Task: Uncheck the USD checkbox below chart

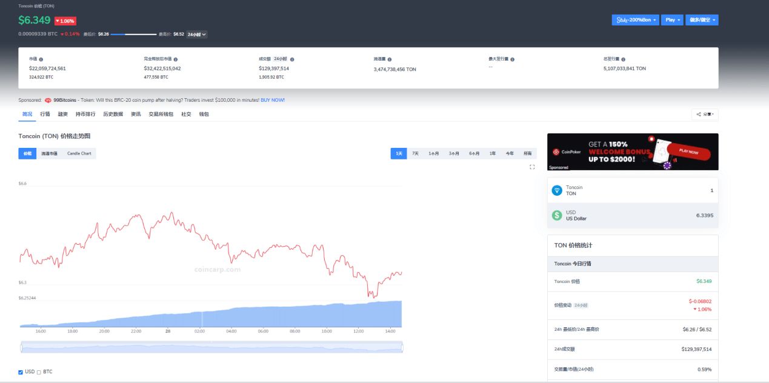Action: pos(21,372)
